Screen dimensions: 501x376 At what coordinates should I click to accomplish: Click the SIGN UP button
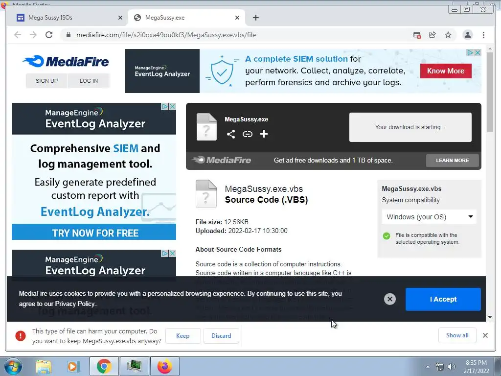click(x=46, y=81)
